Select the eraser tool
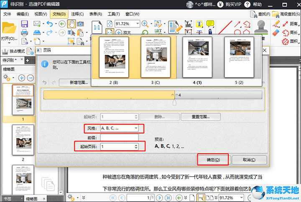 pos(276,33)
